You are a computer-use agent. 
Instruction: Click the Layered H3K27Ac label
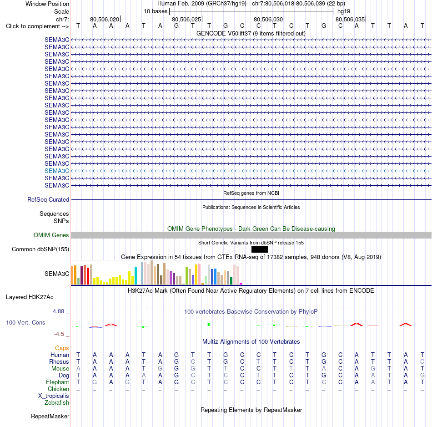tap(30, 297)
